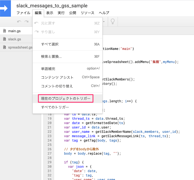Choose やり直し in the edit menu
The height and width of the screenshot is (180, 194).
[x=68, y=32]
